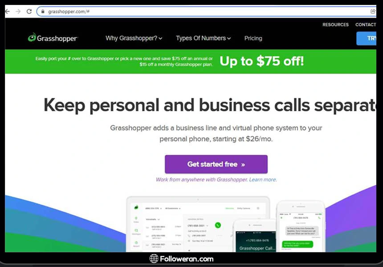This screenshot has width=383, height=267.
Task: Click the browser forward arrow
Action: pyautogui.click(x=18, y=12)
